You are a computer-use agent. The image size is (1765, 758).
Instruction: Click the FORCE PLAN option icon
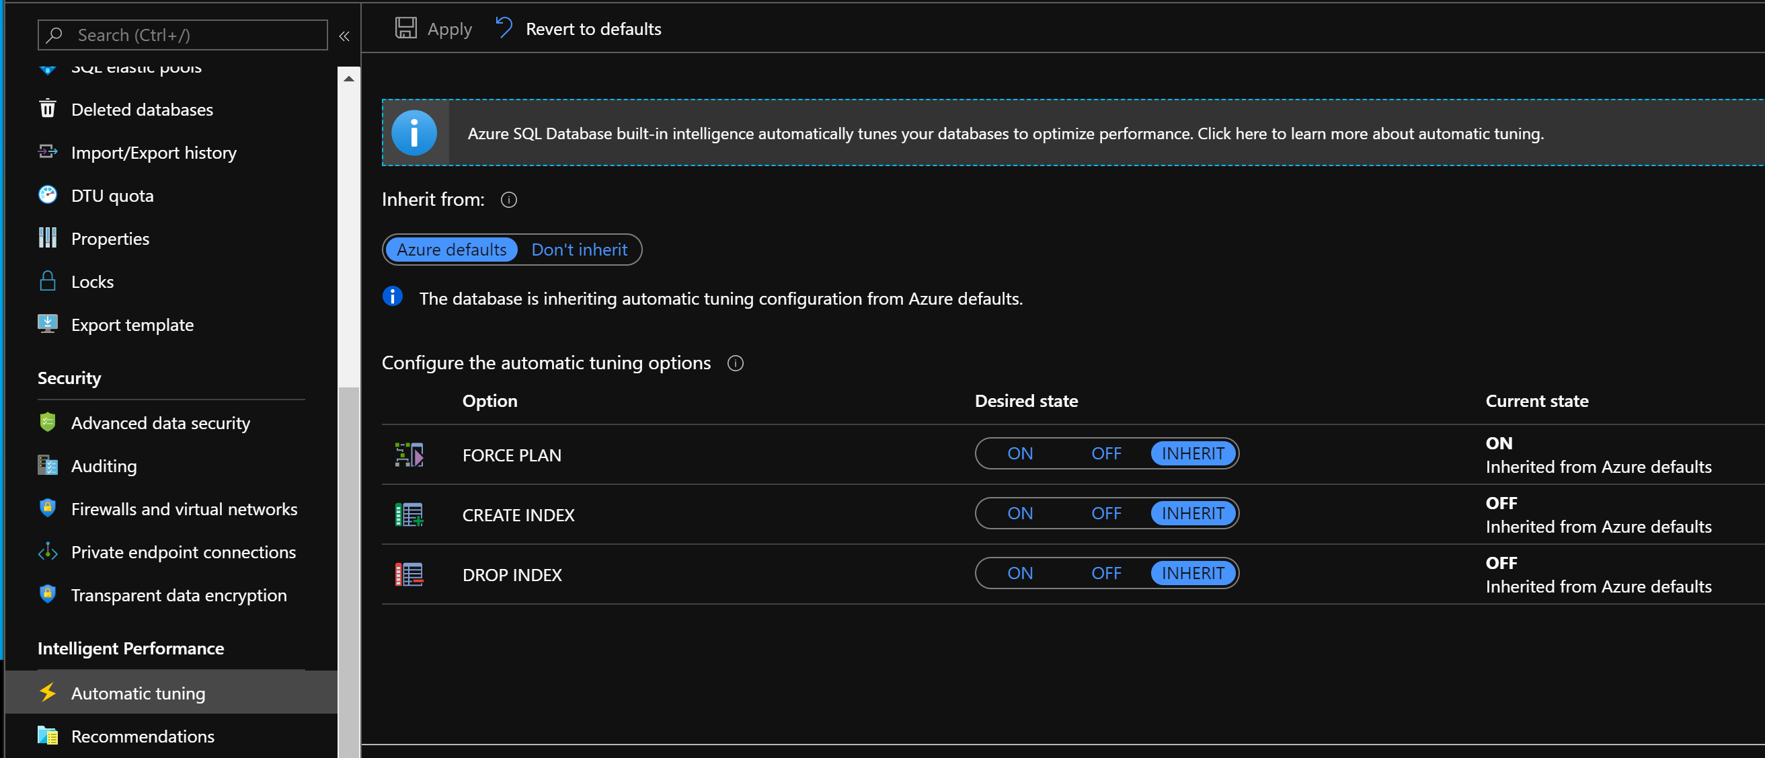click(409, 455)
